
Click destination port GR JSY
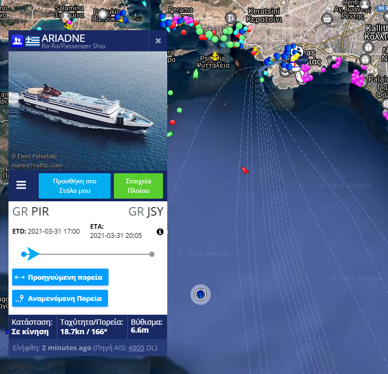146,212
